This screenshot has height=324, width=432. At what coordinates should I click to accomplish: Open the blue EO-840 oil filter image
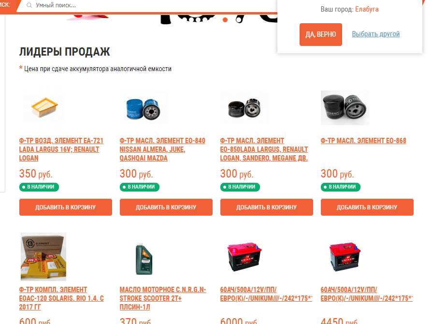(x=144, y=108)
